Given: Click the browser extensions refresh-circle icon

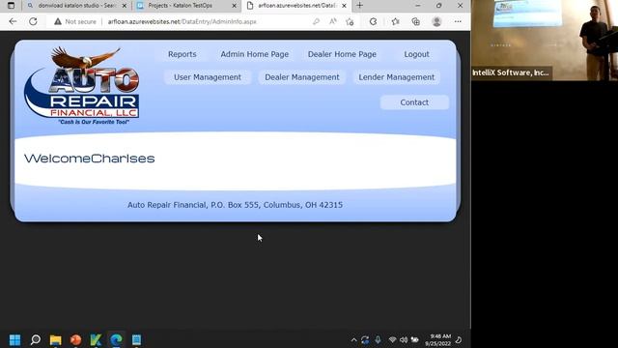Looking at the screenshot, I should [x=373, y=21].
